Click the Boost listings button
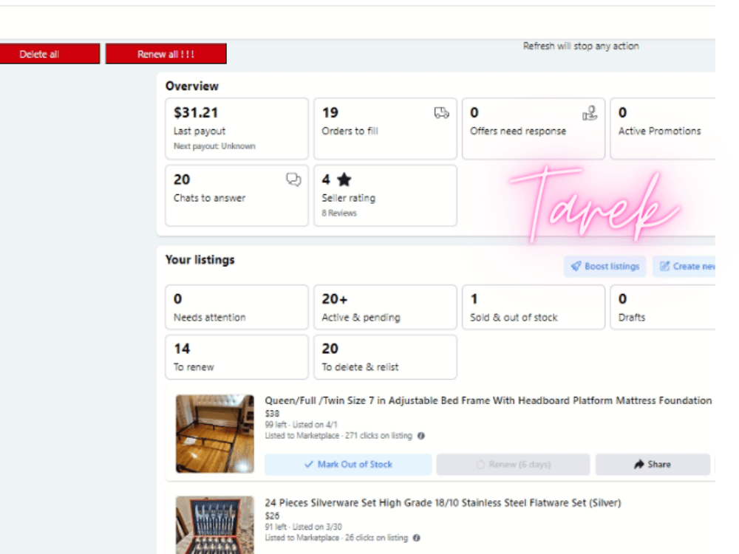Viewport: 739px width, 554px height. [x=605, y=266]
